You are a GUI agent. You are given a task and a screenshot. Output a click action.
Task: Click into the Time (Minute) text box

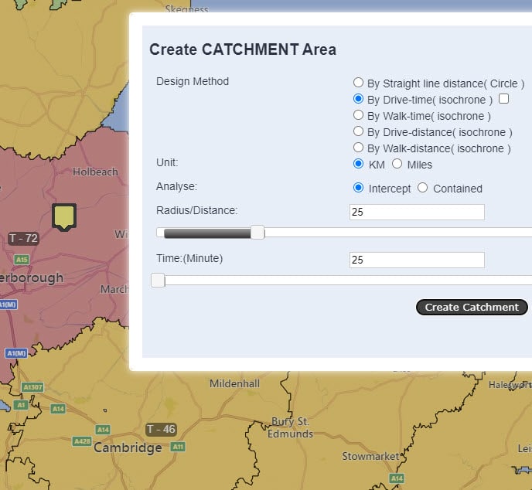coord(417,260)
